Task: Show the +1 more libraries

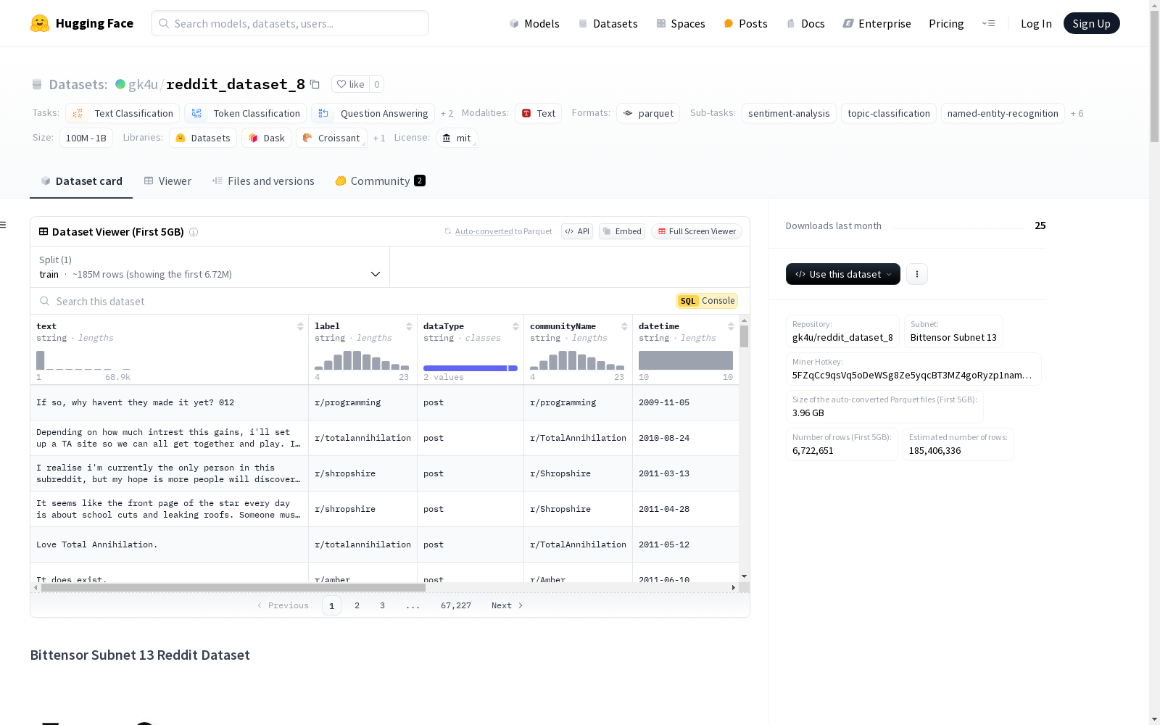Action: [x=379, y=138]
